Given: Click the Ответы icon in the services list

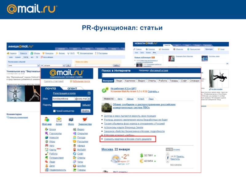Looking at the screenshot, I should pos(74,158).
